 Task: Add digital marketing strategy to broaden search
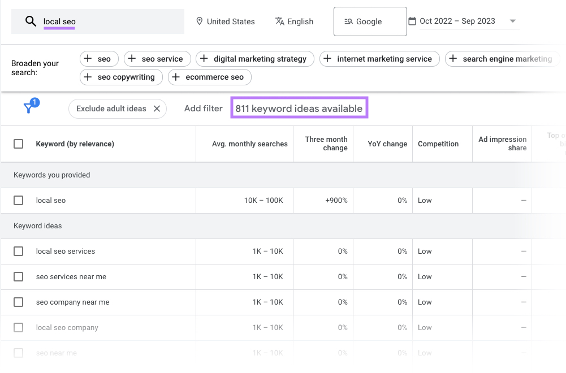point(255,58)
